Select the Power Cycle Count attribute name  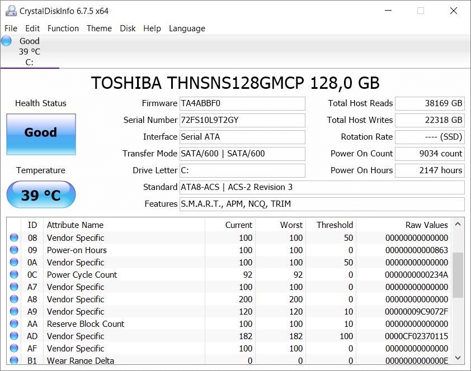coord(82,275)
